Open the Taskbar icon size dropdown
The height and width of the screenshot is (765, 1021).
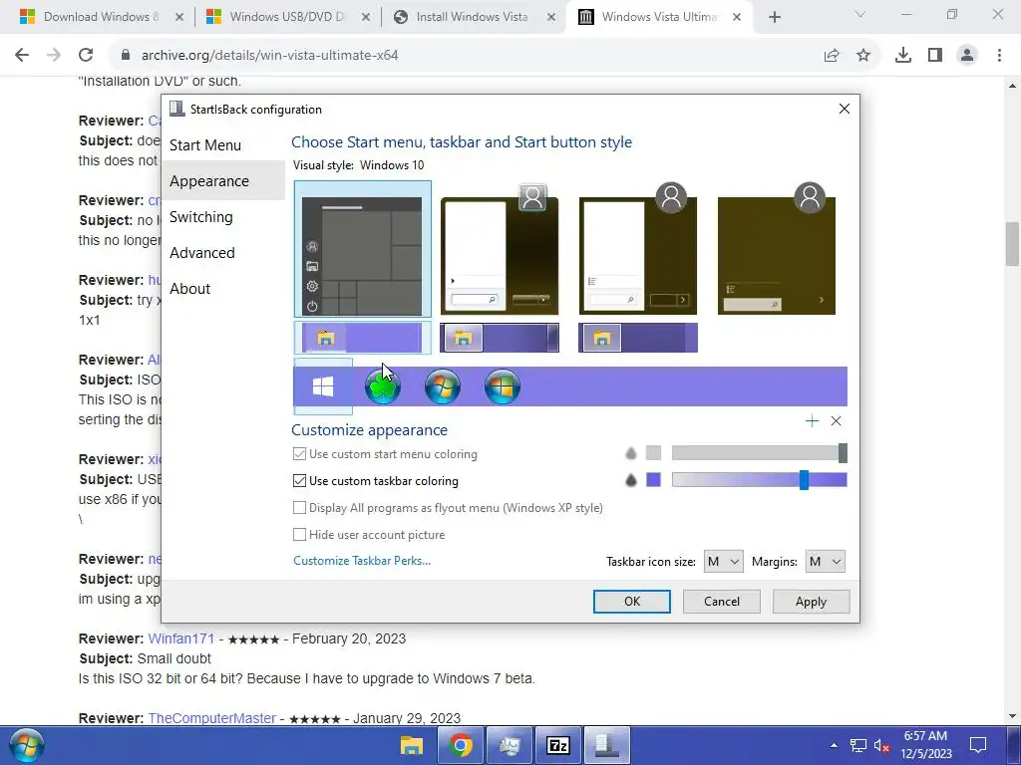pyautogui.click(x=724, y=562)
